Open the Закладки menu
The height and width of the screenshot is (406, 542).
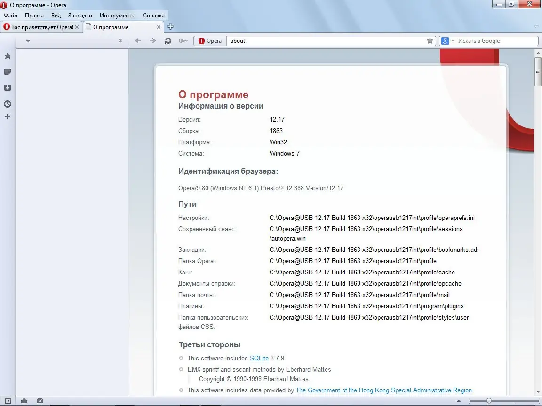click(x=80, y=15)
